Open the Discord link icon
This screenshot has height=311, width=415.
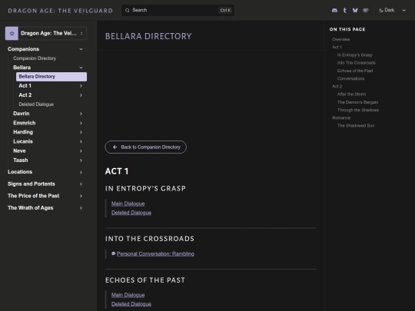click(334, 10)
